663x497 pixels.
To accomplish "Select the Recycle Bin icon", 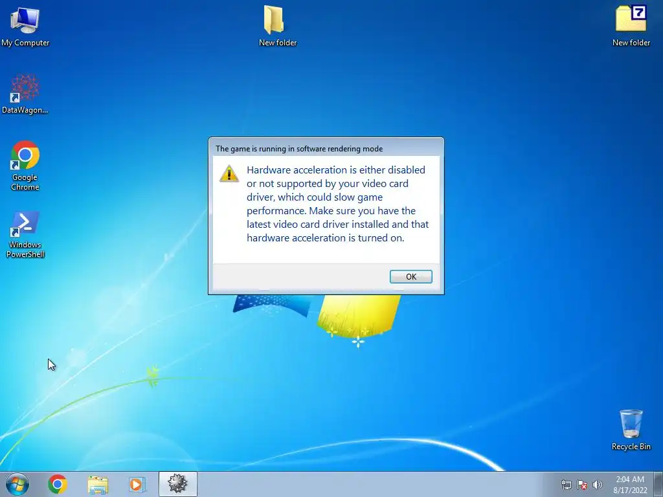I will pos(631,430).
